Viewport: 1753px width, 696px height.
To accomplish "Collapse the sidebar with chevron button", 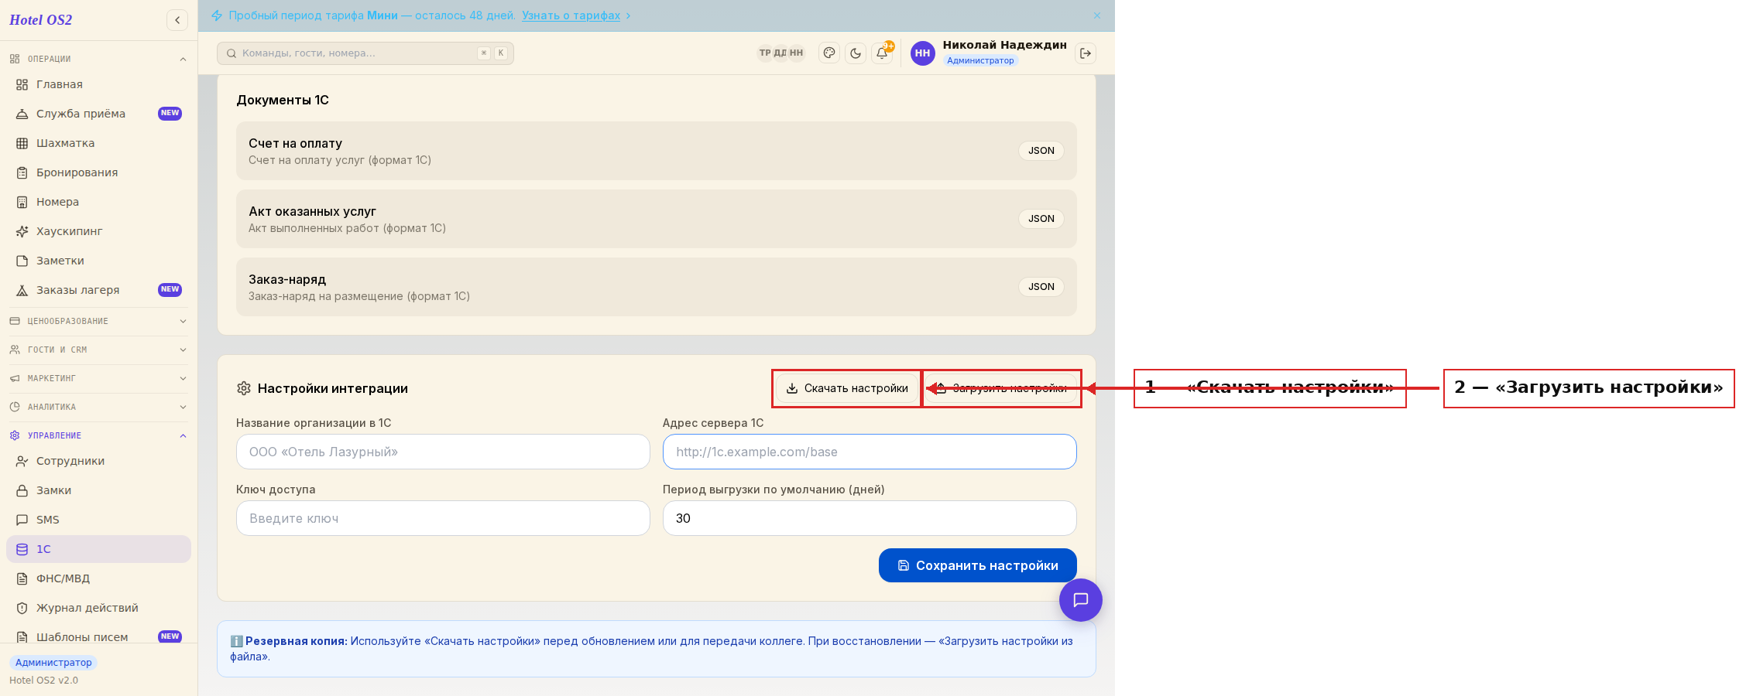I will point(177,20).
